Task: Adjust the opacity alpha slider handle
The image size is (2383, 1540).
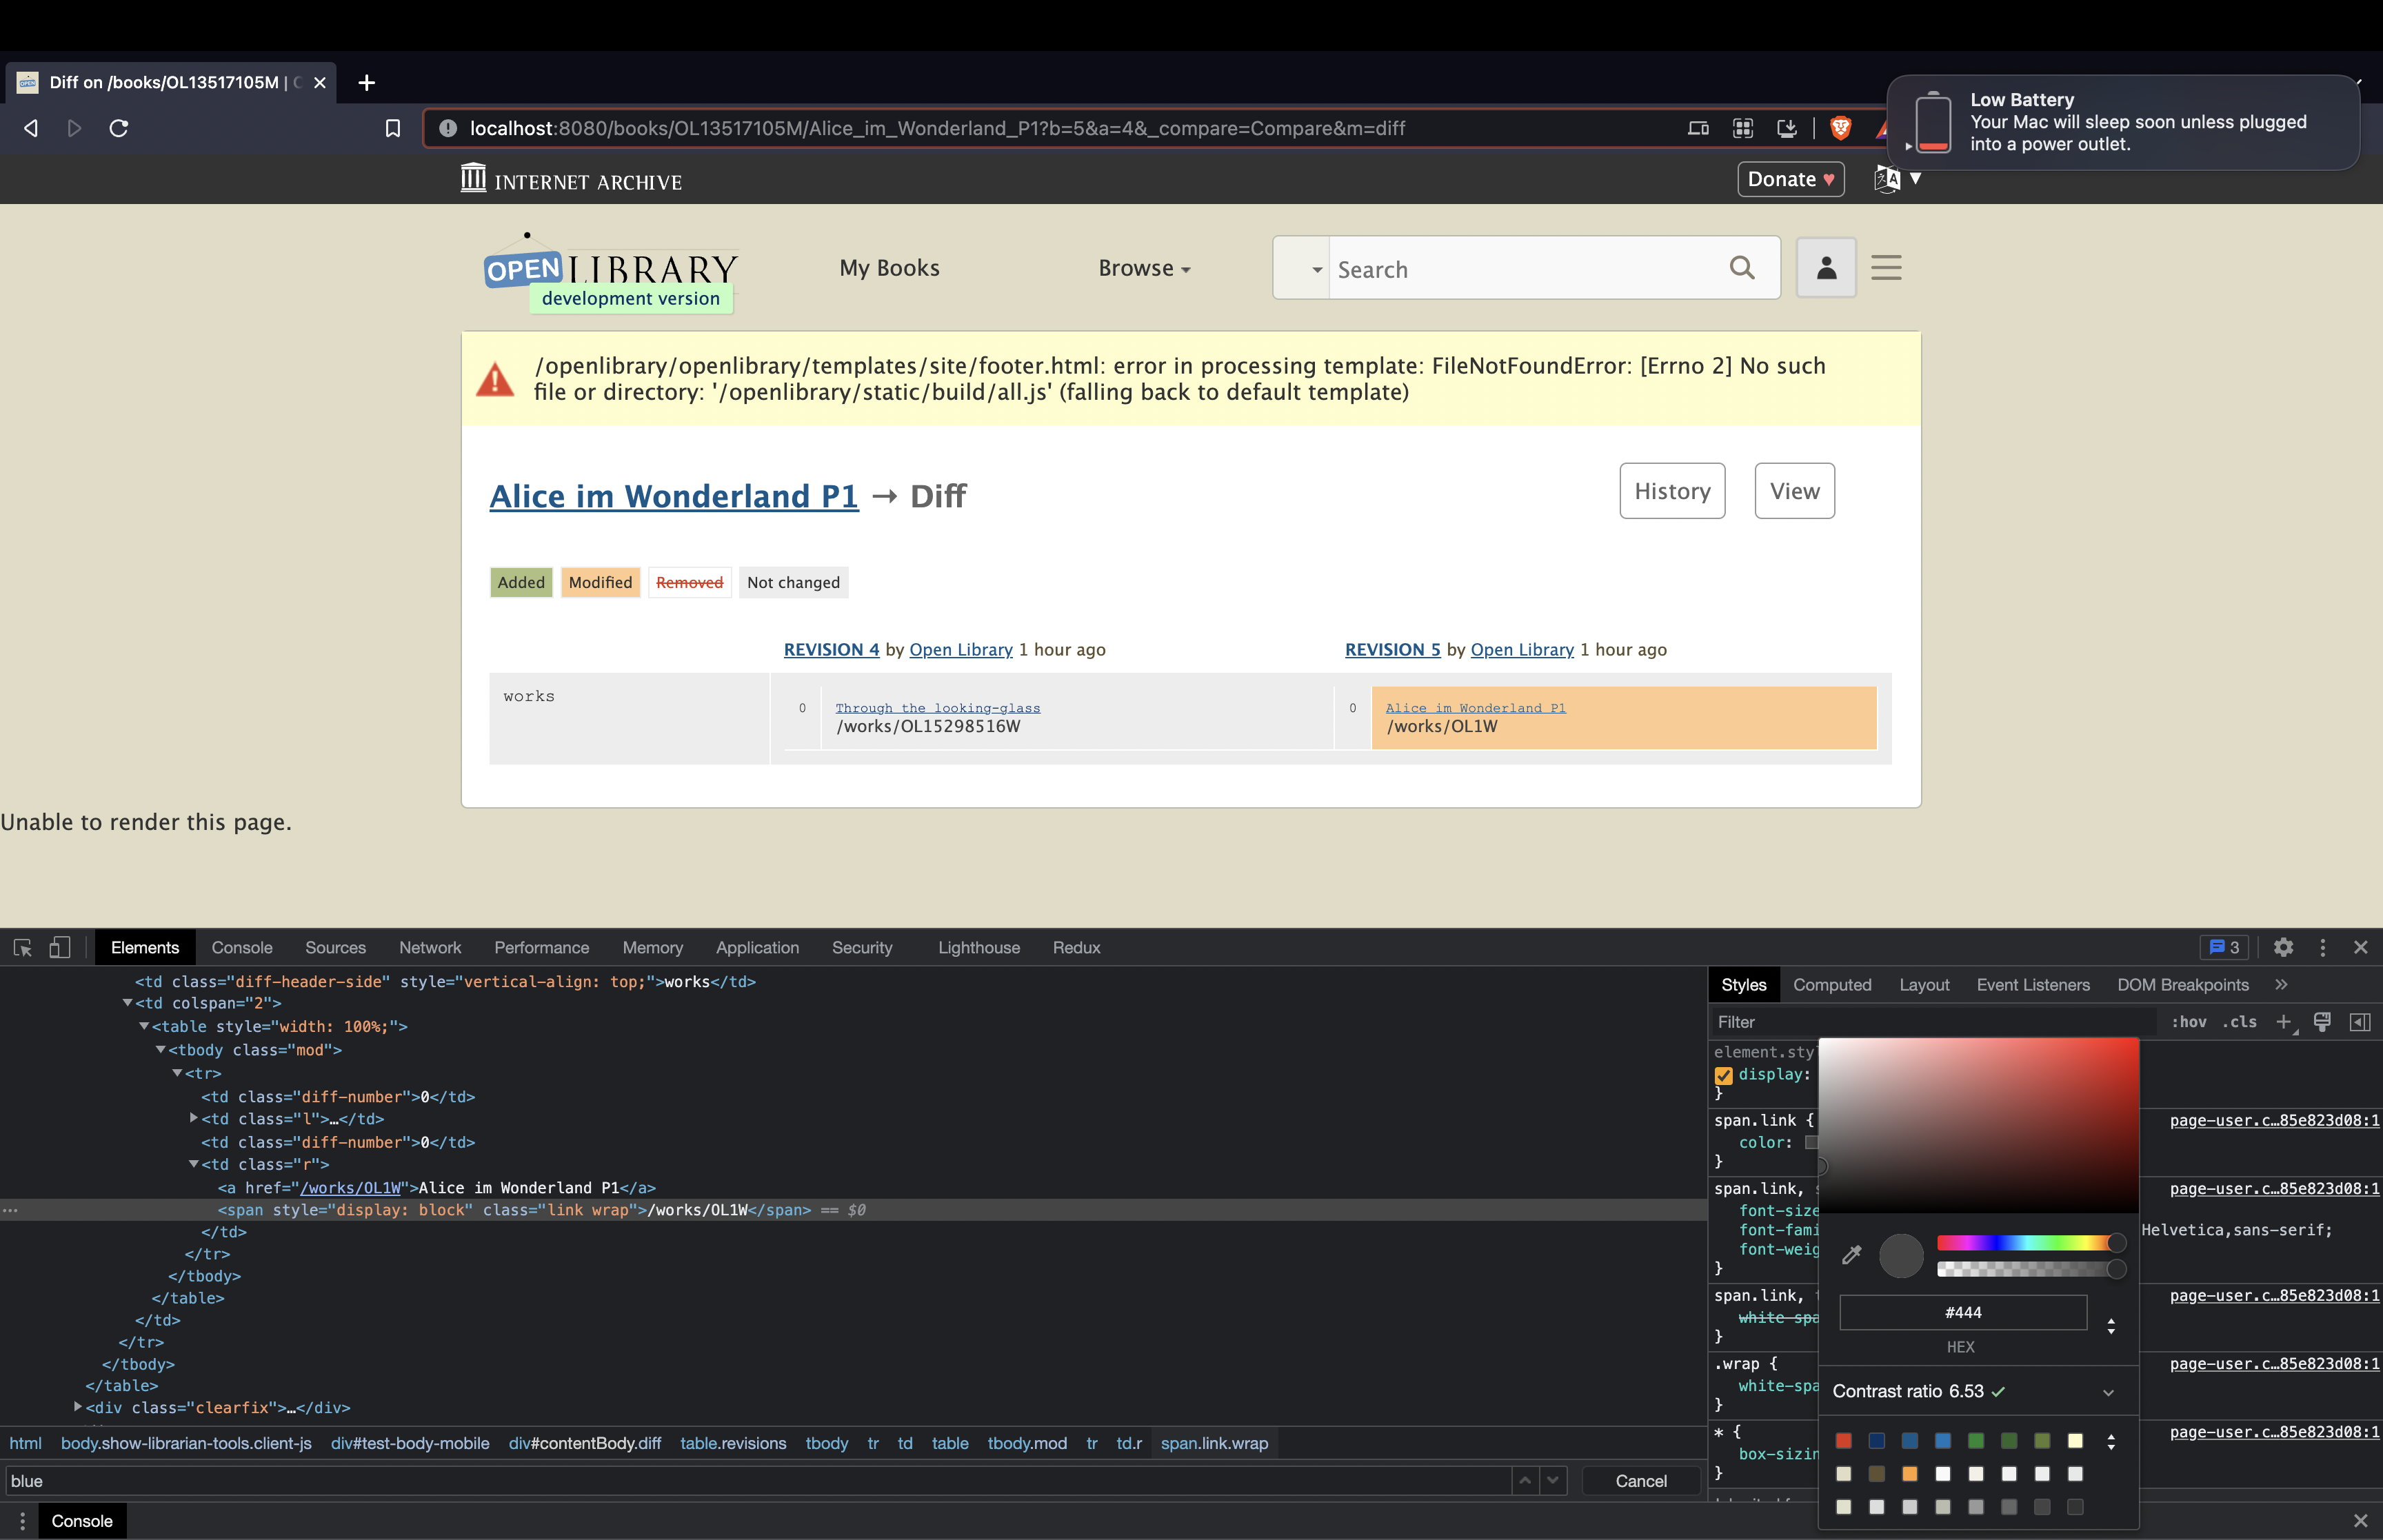Action: (2116, 1269)
